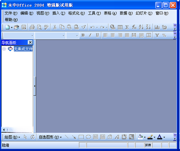Toggle Center alignment
180x151 pixels.
point(113,35)
